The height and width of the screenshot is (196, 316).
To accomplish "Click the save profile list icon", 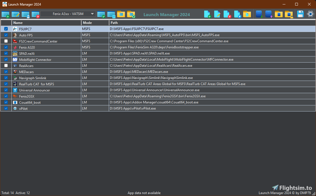I will click(x=26, y=14).
